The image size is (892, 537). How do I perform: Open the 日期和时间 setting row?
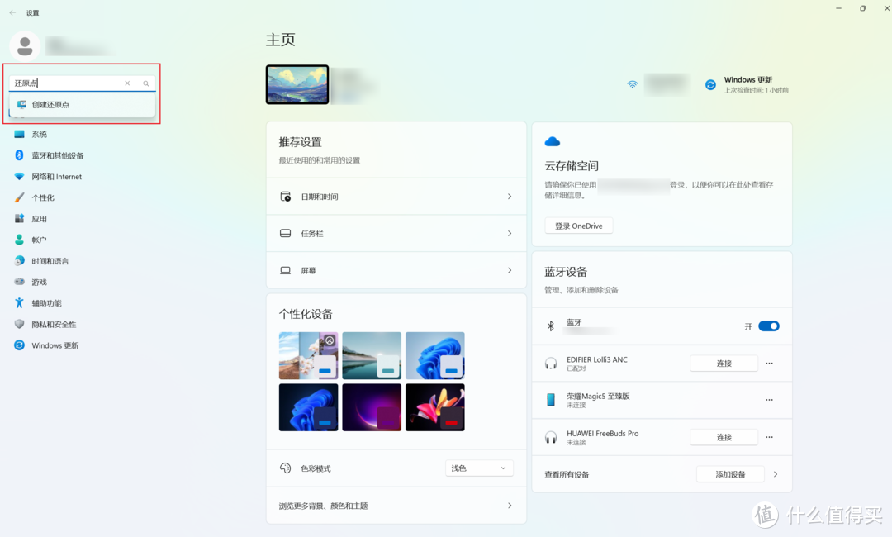(396, 197)
